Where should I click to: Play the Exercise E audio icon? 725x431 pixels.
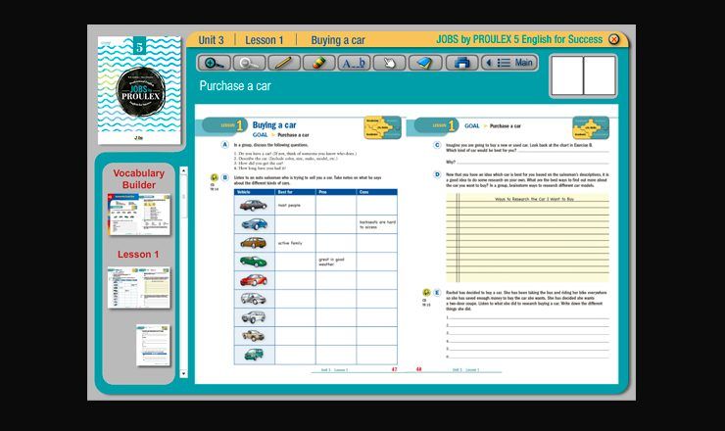(426, 292)
